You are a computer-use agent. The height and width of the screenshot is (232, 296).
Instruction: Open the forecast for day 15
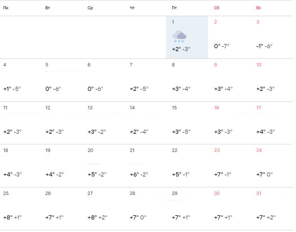pos(187,123)
